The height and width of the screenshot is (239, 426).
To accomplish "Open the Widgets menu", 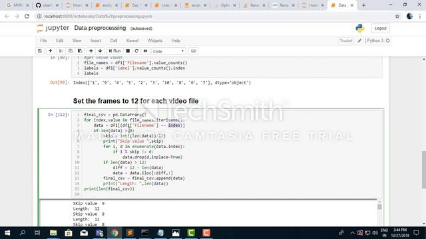I will 155,40.
